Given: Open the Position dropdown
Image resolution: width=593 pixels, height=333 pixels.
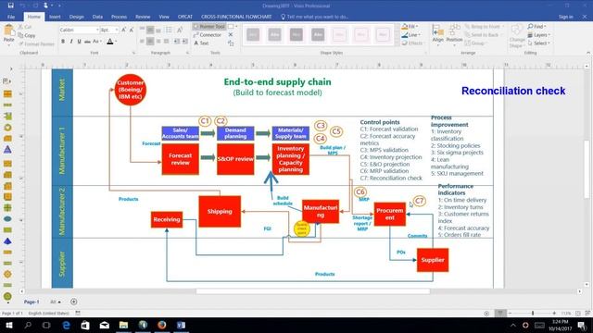Looking at the screenshot, I should pyautogui.click(x=454, y=35).
